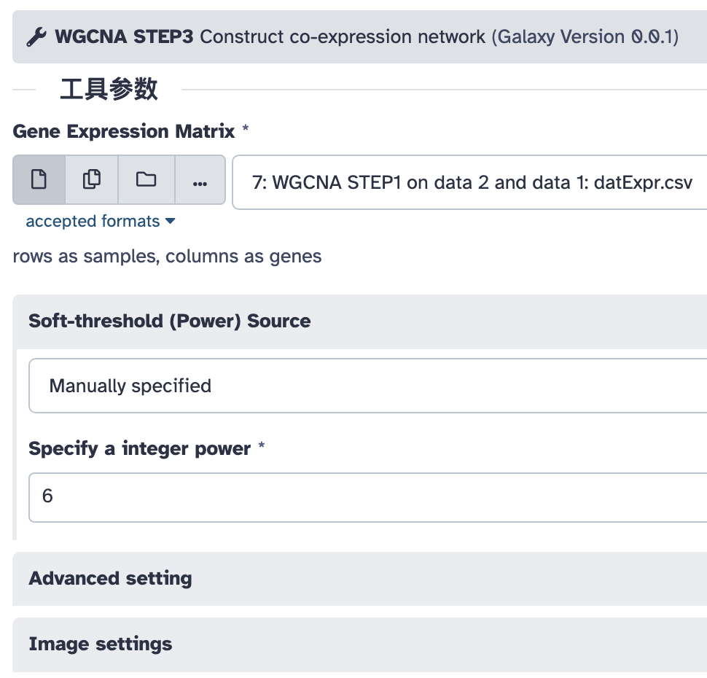Click the Galaxy Version 0.0.1 text
This screenshot has width=707, height=678.
tap(585, 37)
